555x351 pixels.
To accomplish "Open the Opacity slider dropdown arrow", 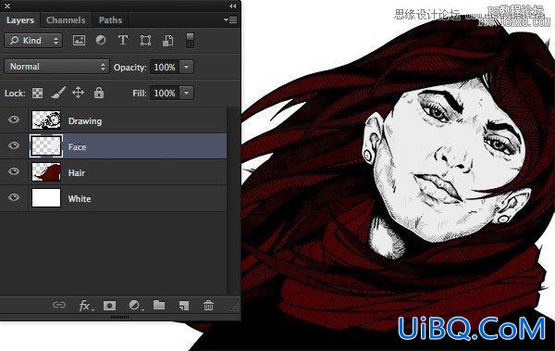I will (x=187, y=67).
